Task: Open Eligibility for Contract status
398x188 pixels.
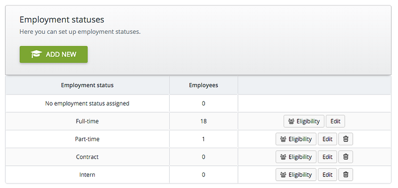Action: (x=296, y=157)
